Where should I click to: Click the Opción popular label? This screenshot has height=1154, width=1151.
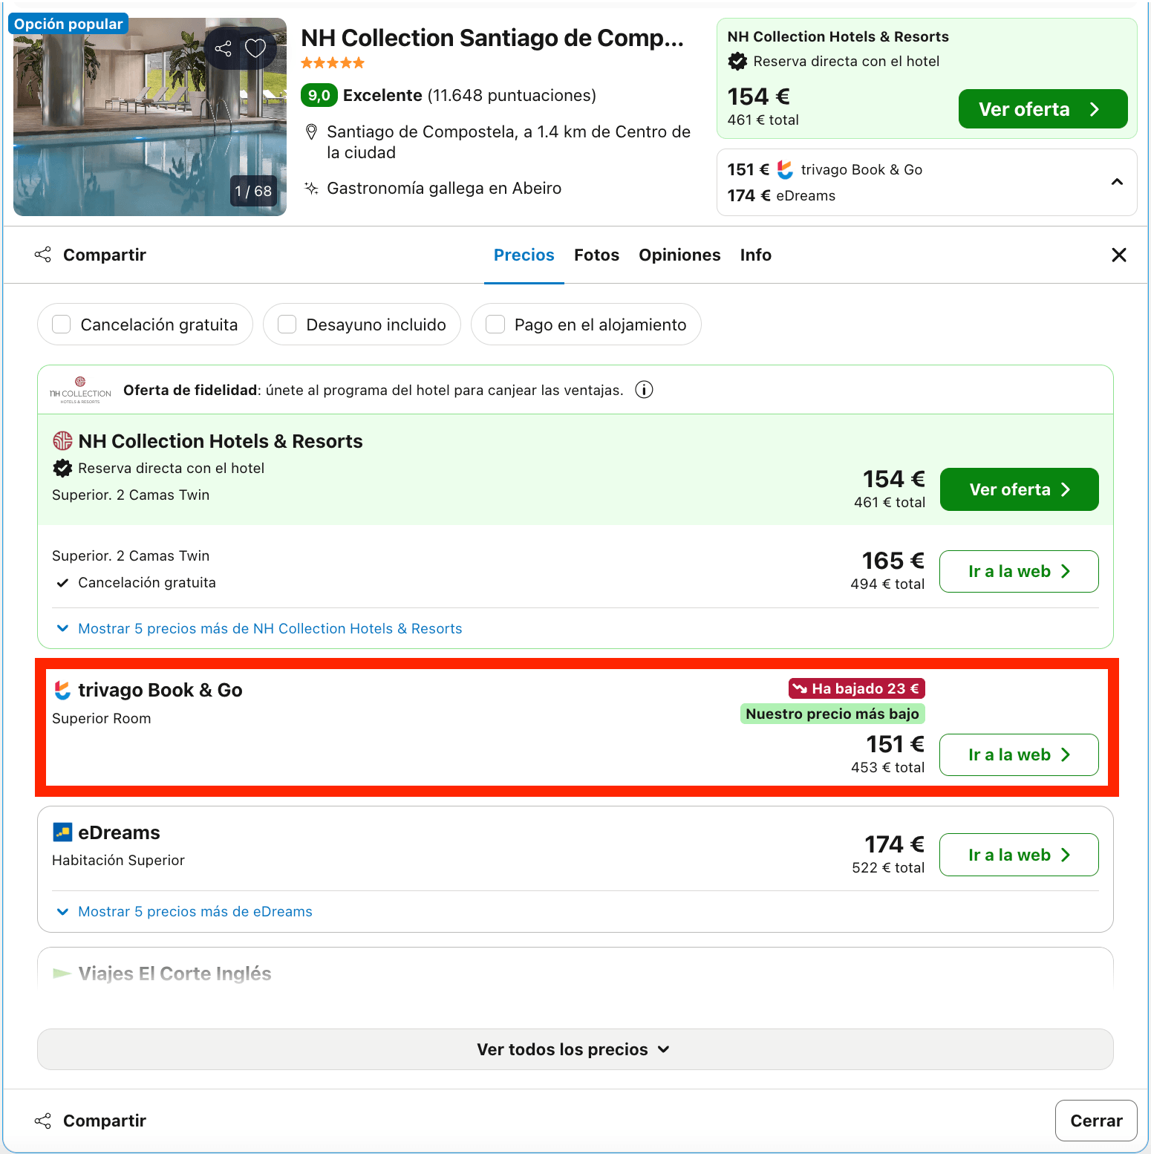click(68, 24)
